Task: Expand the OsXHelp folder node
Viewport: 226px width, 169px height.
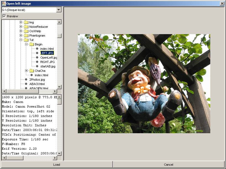Action: [x=21, y=31]
